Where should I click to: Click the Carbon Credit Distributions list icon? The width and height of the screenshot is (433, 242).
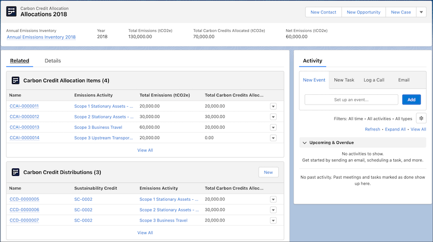click(15, 172)
